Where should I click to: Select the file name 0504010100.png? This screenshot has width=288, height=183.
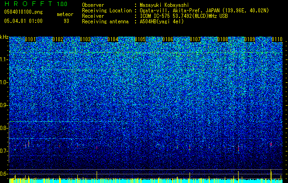[23, 12]
